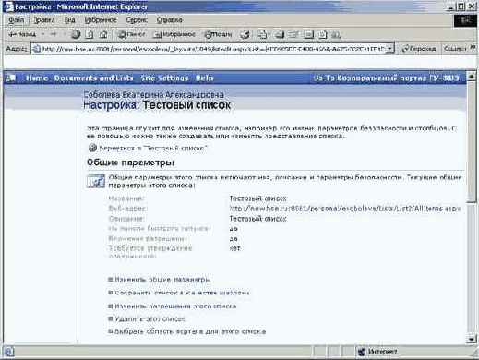
Task: Click the Edit page toolbar icon
Action: tap(293, 34)
